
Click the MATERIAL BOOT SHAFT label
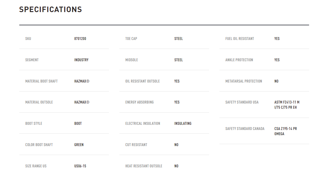coord(41,81)
